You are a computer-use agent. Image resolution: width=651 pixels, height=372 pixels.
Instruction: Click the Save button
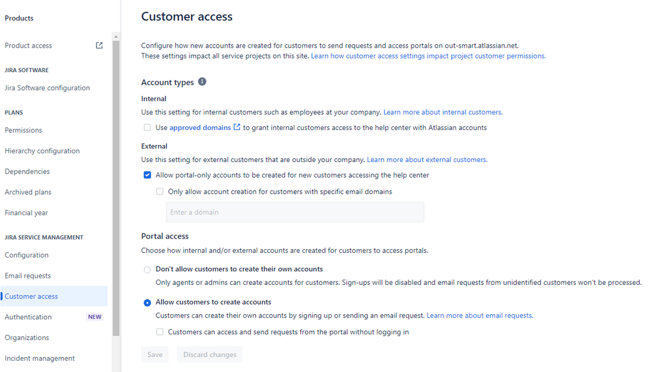155,354
